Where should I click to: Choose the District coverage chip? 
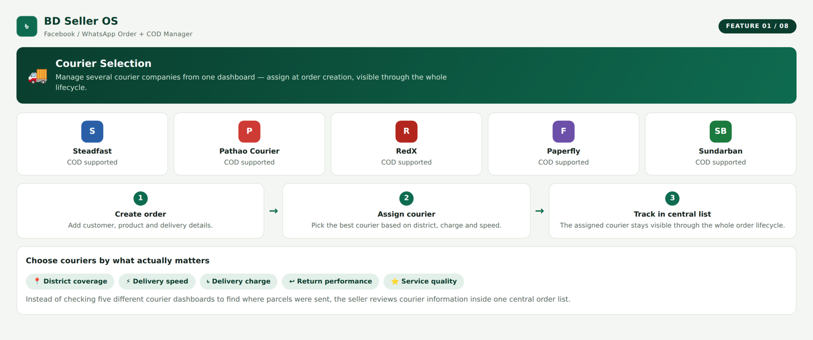point(70,281)
